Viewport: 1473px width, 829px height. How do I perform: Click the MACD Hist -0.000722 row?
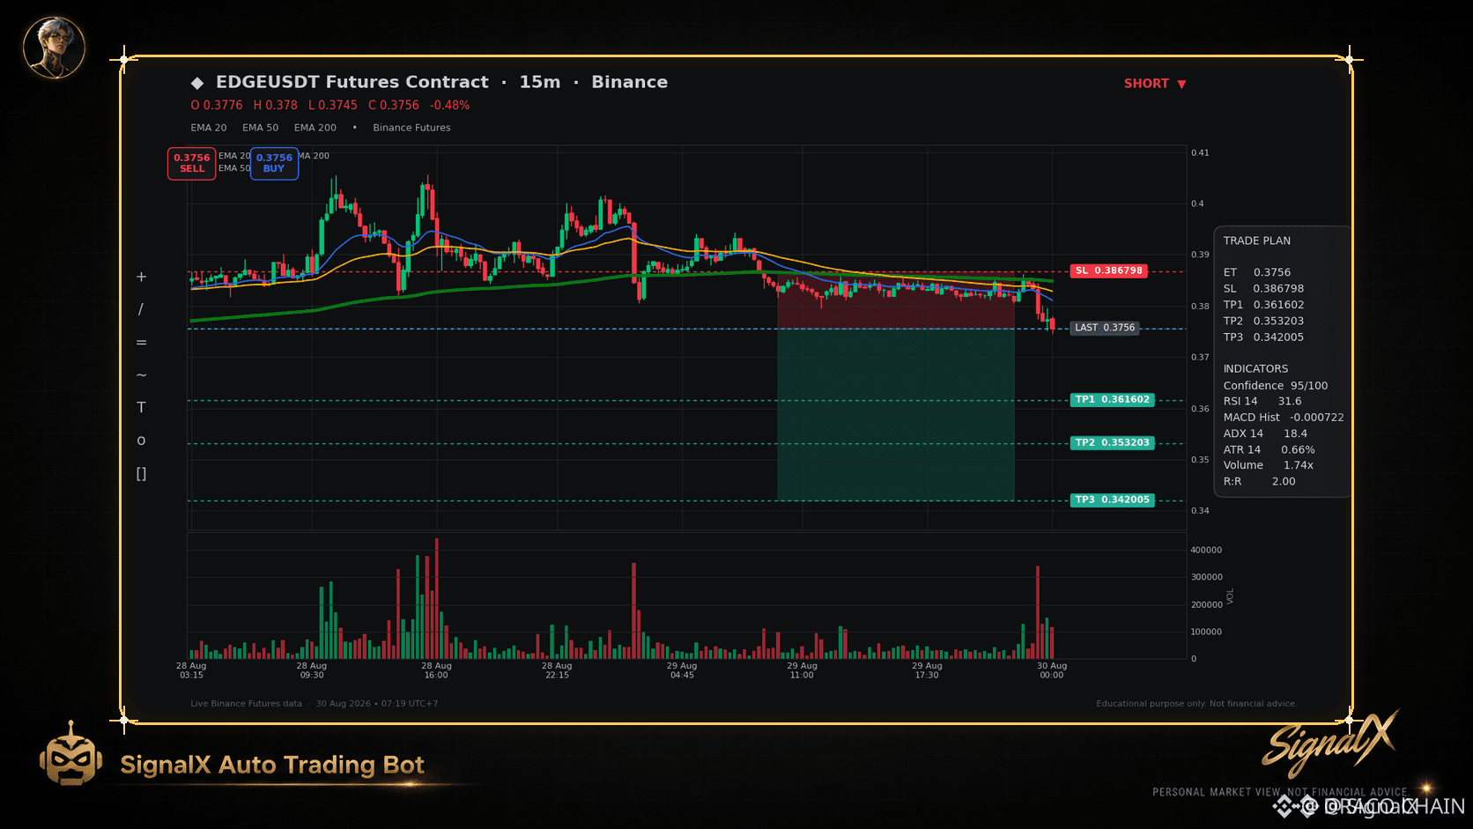pos(1284,418)
